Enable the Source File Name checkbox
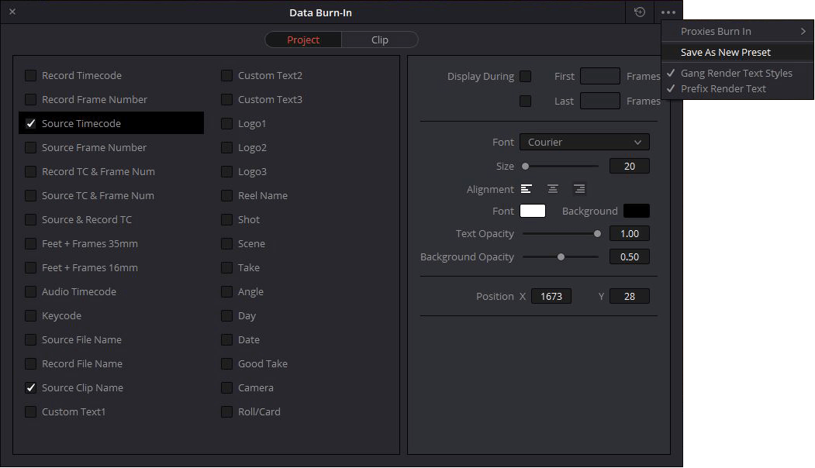This screenshot has width=815, height=468. pyautogui.click(x=31, y=339)
